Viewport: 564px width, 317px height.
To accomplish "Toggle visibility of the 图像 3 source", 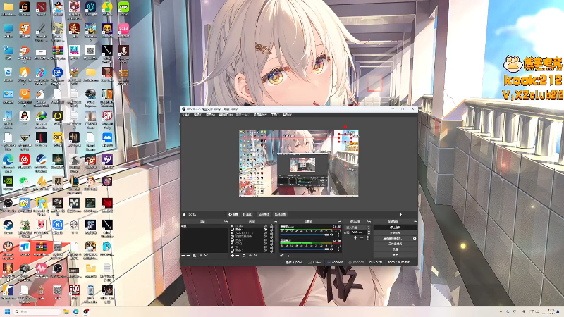I will coord(266,240).
